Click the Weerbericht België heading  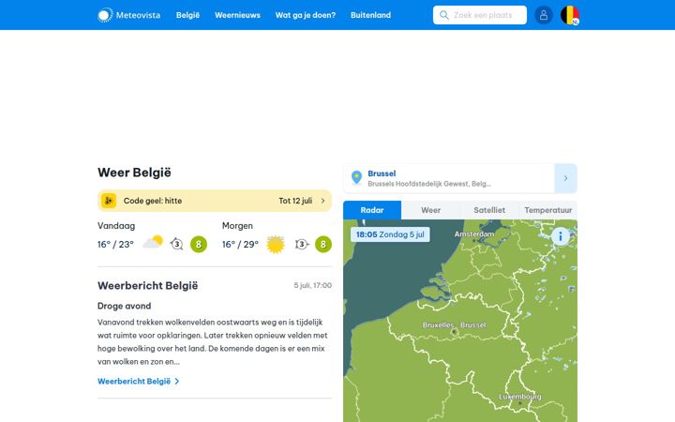(148, 285)
